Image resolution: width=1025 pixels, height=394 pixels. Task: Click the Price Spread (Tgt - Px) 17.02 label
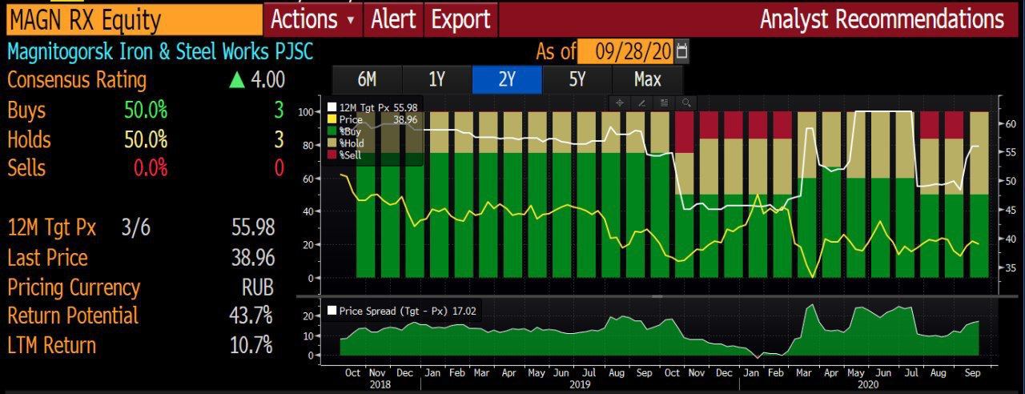408,311
